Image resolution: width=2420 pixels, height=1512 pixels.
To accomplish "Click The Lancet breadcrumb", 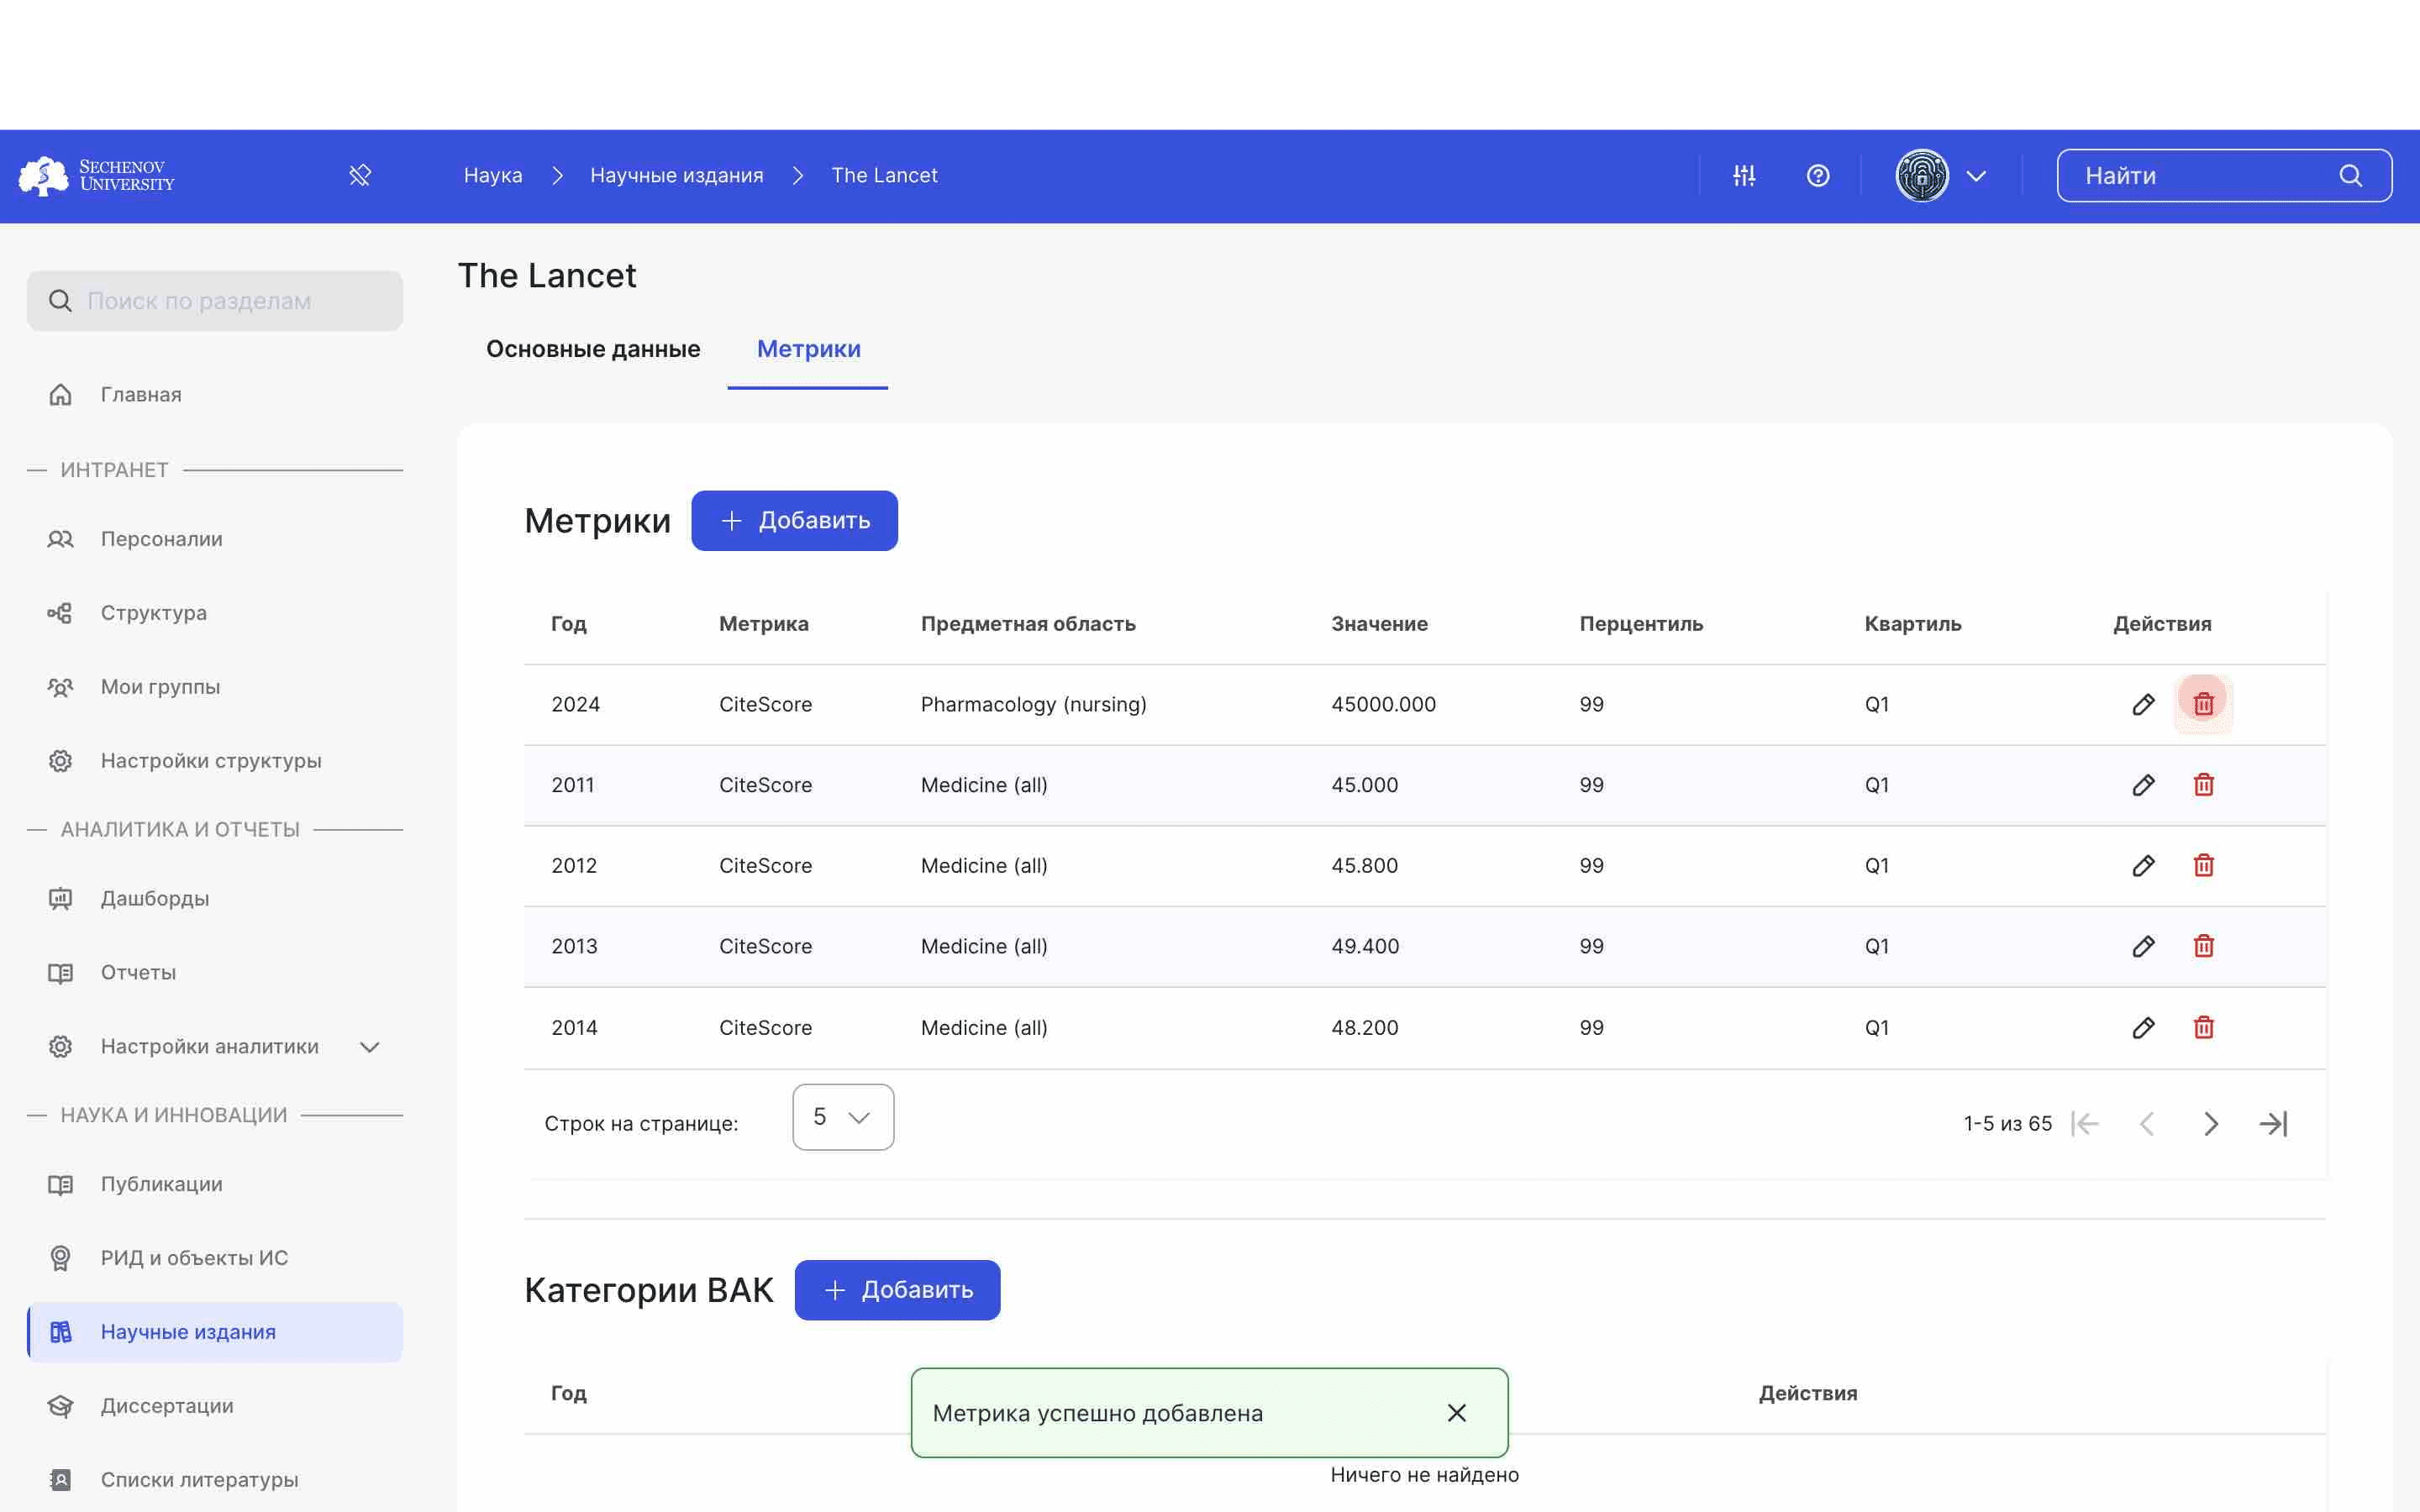I will click(885, 176).
